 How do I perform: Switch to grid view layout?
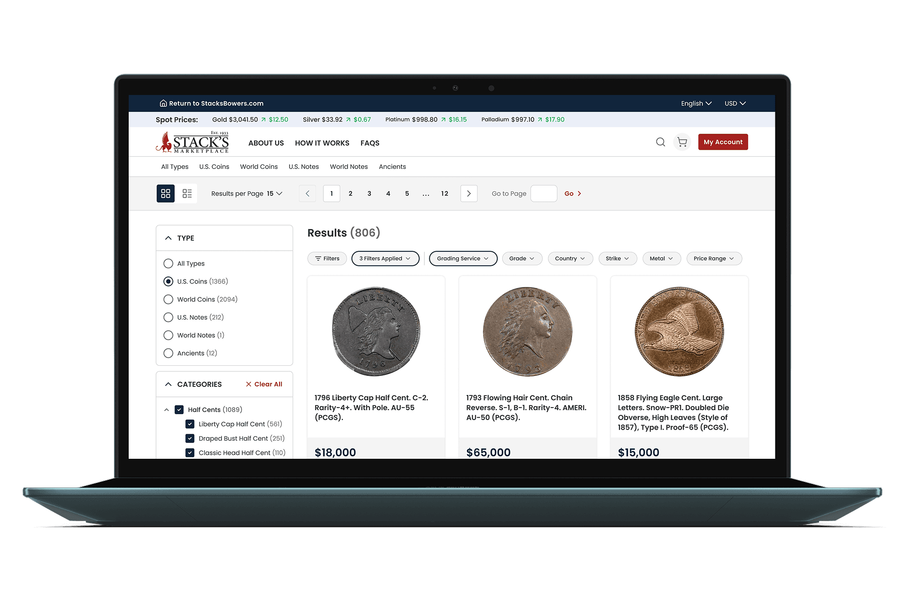[165, 193]
